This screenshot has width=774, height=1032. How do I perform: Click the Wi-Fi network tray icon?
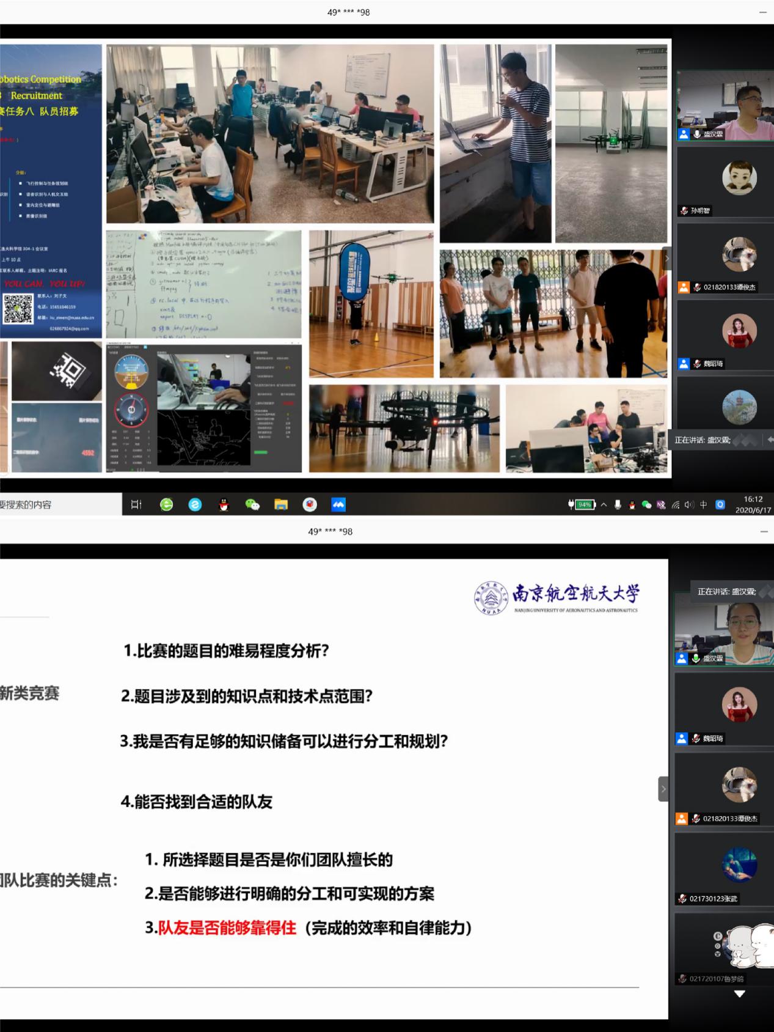pyautogui.click(x=675, y=505)
